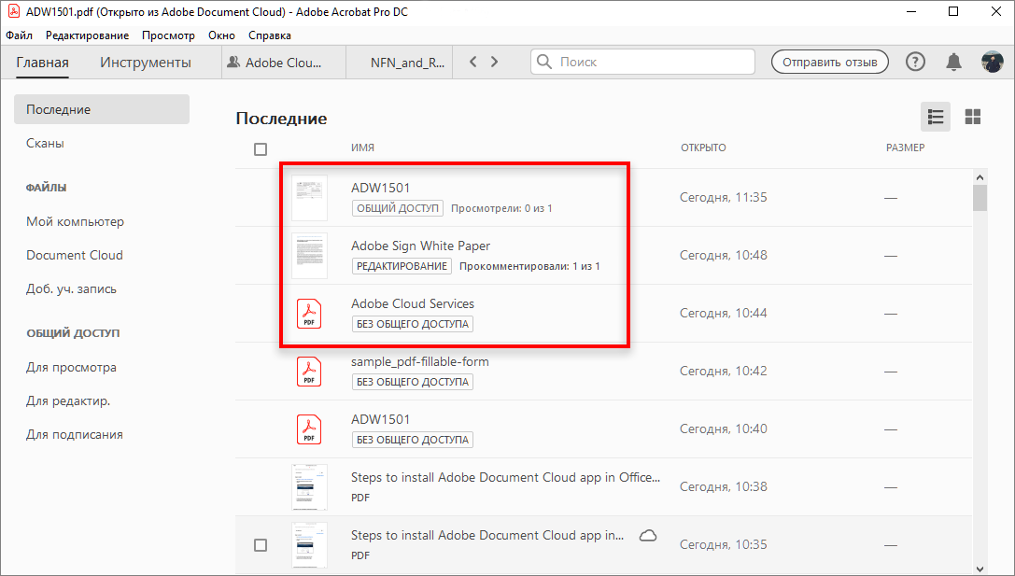The width and height of the screenshot is (1015, 576).
Task: Select Последние in the sidebar
Action: 102,109
